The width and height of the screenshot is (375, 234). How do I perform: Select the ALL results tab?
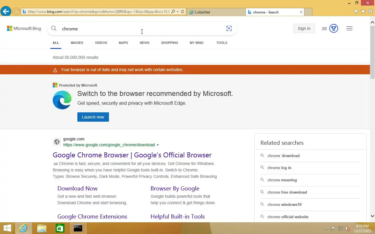[56, 43]
